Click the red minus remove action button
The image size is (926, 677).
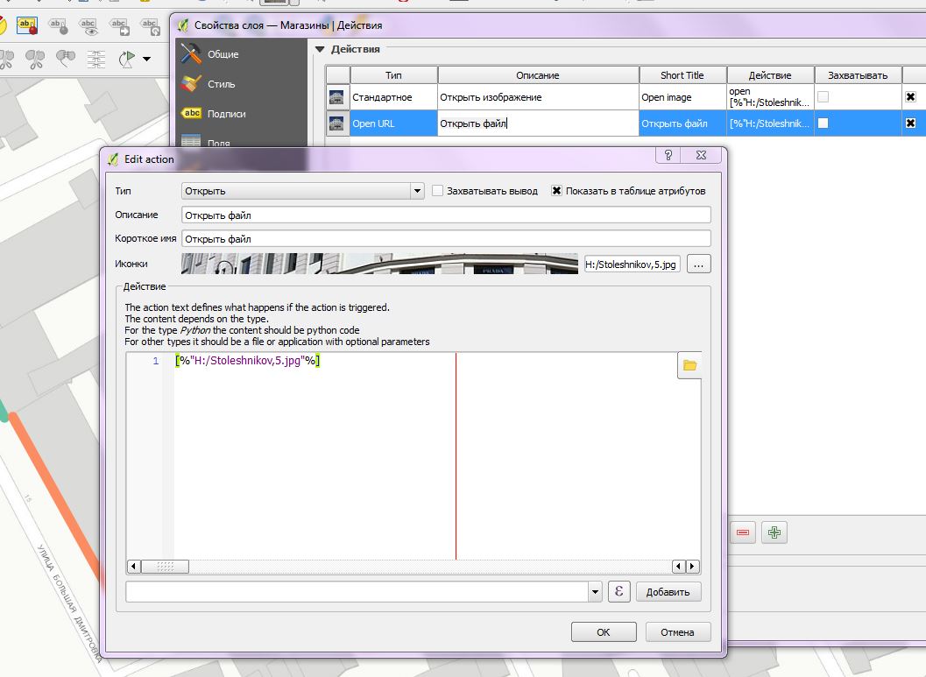click(x=743, y=532)
